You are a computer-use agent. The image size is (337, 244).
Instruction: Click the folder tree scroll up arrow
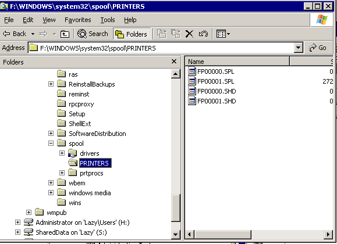(x=176, y=74)
